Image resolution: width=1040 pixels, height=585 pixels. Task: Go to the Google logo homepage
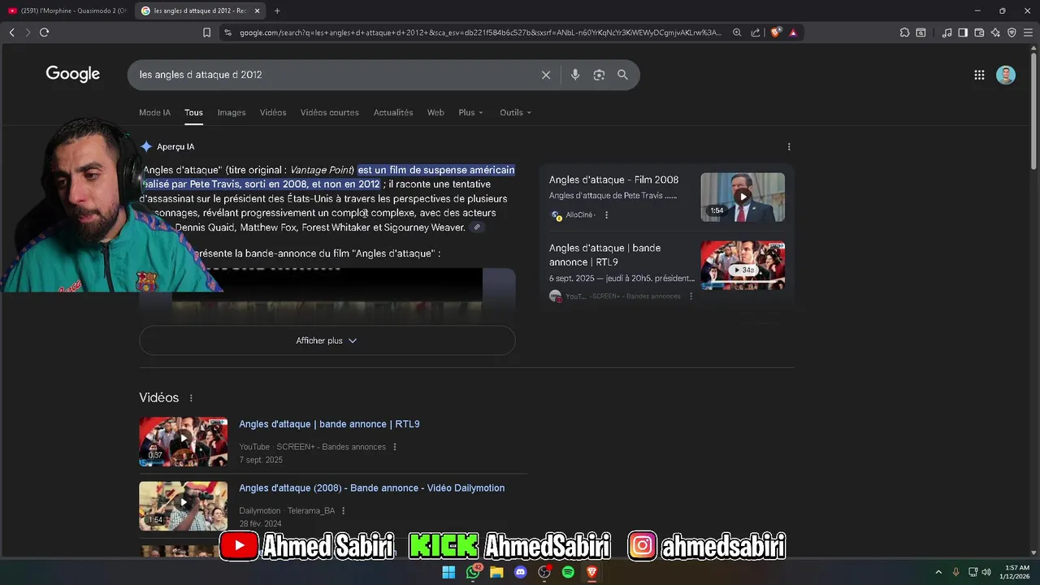point(73,74)
